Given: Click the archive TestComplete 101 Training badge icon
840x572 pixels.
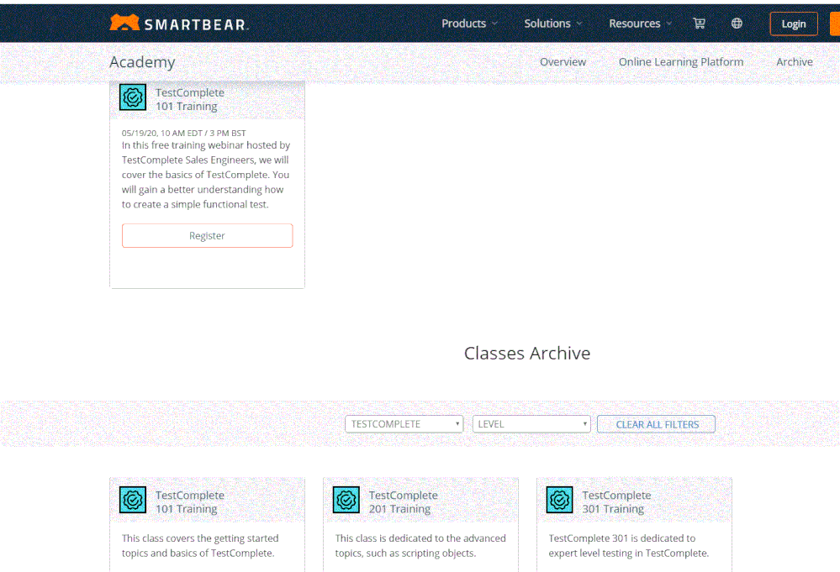Looking at the screenshot, I should click(133, 500).
